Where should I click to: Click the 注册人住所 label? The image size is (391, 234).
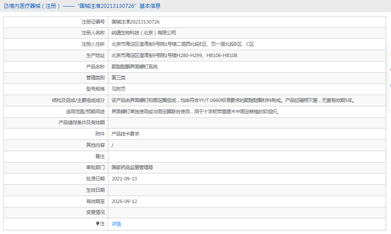pyautogui.click(x=93, y=44)
